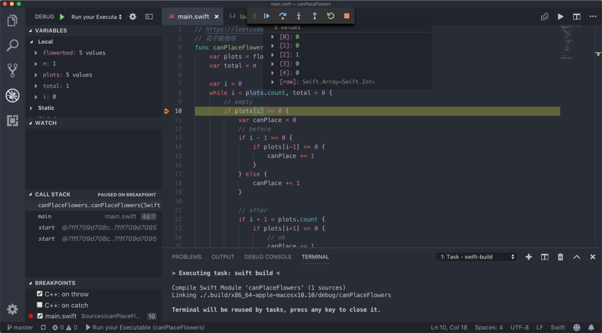This screenshot has height=333, width=602.
Task: Kill the terminal with trash icon
Action: click(x=560, y=257)
